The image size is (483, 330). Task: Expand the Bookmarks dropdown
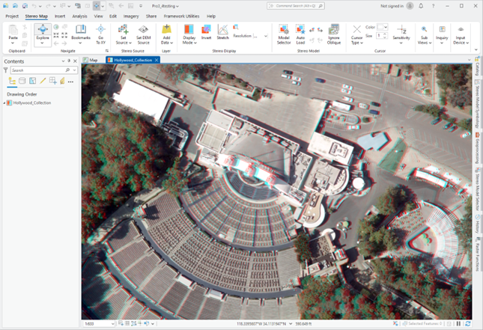(81, 42)
